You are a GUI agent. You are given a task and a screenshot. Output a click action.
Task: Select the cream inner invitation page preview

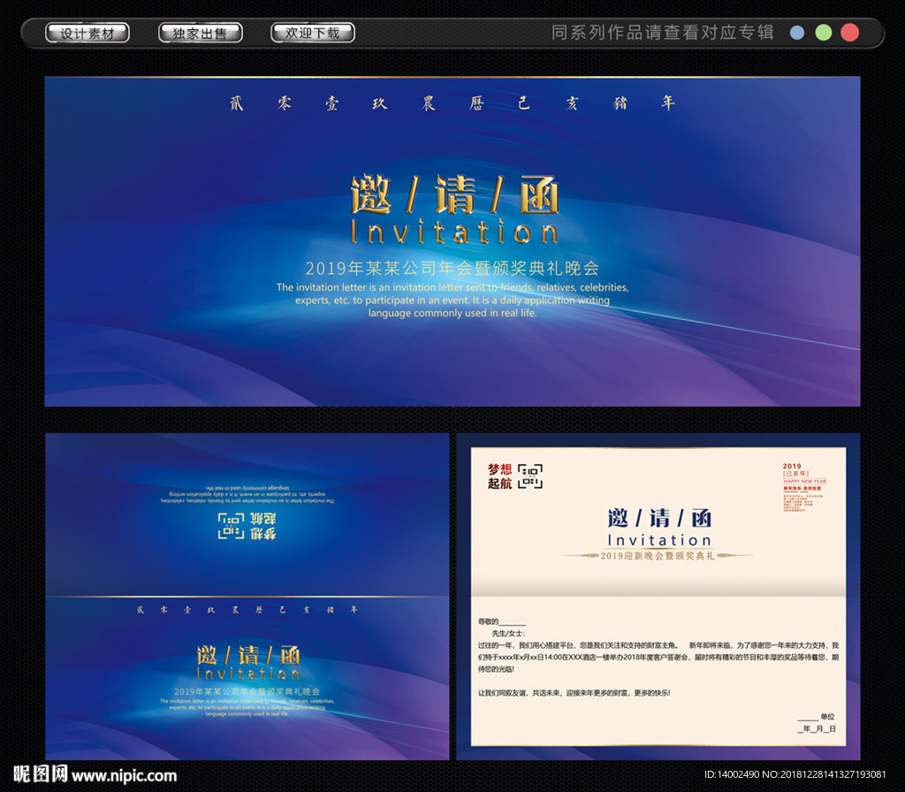(658, 596)
